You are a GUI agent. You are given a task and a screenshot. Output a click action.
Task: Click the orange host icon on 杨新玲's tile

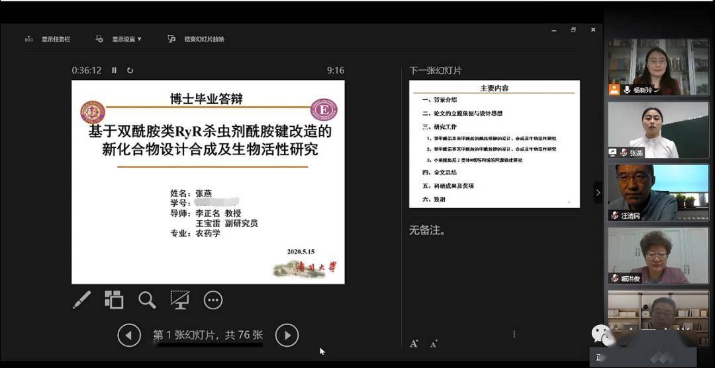click(614, 90)
